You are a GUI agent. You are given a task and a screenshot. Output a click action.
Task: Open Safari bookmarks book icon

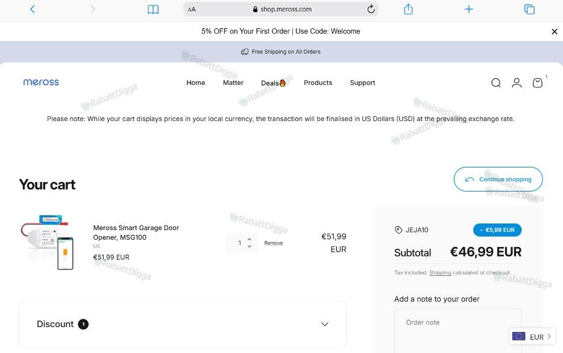click(153, 9)
